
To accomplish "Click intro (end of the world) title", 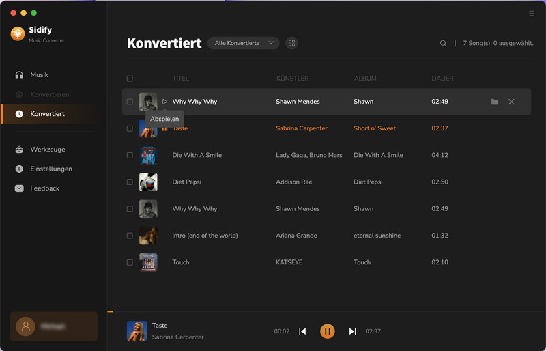I will point(205,236).
